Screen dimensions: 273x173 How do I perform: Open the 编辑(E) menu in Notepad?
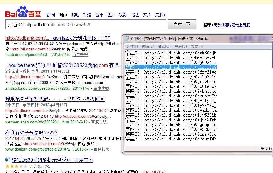click(x=148, y=46)
